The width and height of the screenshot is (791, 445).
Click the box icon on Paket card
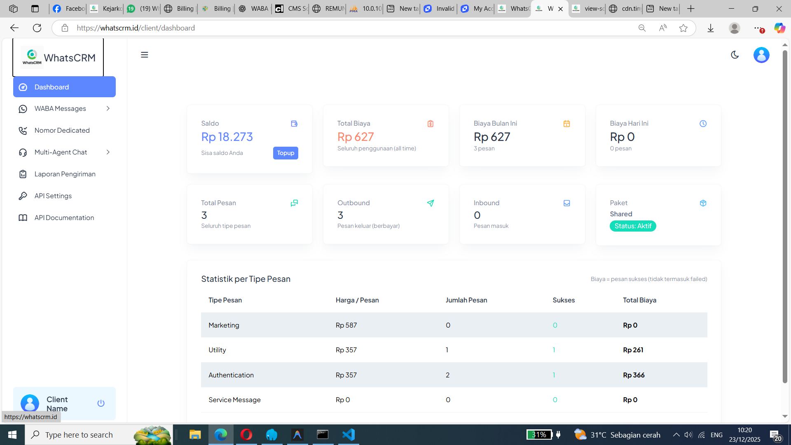coord(703,203)
